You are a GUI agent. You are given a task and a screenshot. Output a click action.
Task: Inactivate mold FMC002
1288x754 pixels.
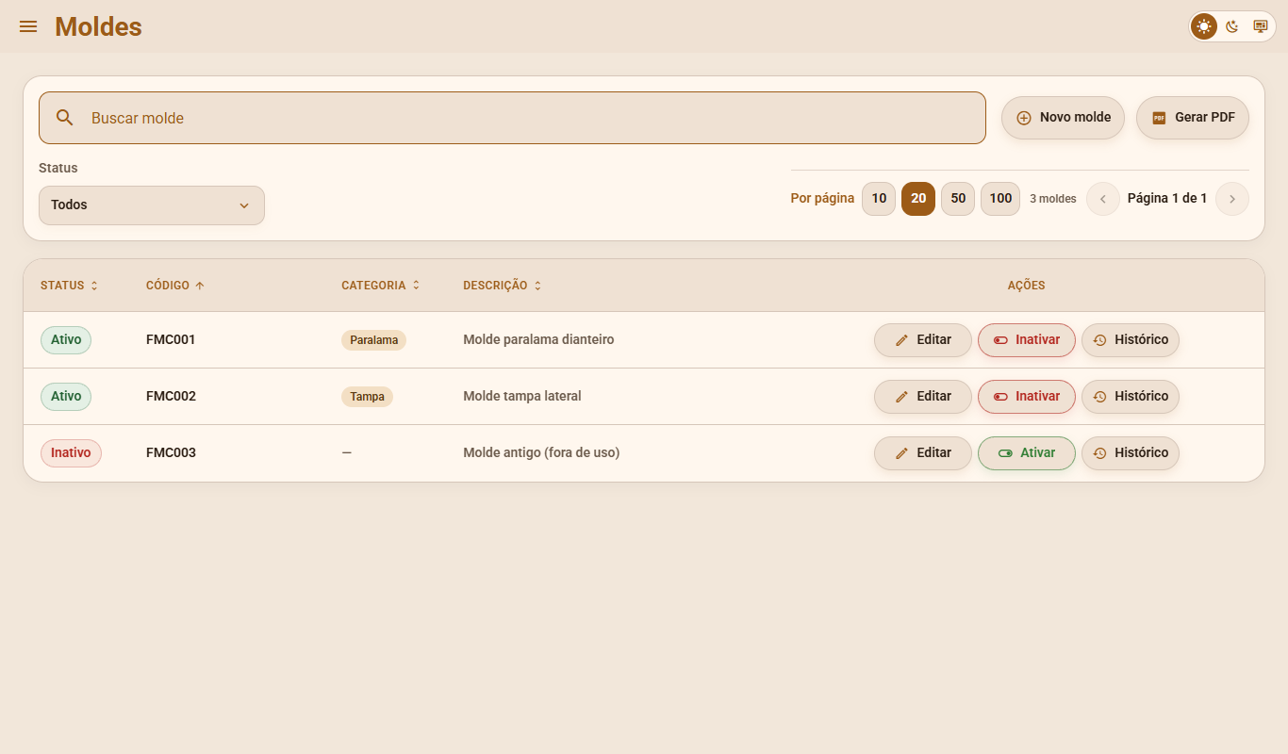tap(1027, 397)
